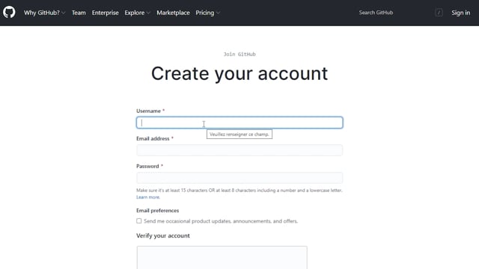Image resolution: width=479 pixels, height=269 pixels.
Task: Open the Explore dropdown menu
Action: coord(137,13)
